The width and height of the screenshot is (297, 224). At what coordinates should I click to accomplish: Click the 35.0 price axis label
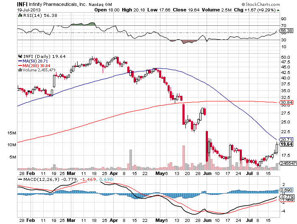click(x=286, y=90)
